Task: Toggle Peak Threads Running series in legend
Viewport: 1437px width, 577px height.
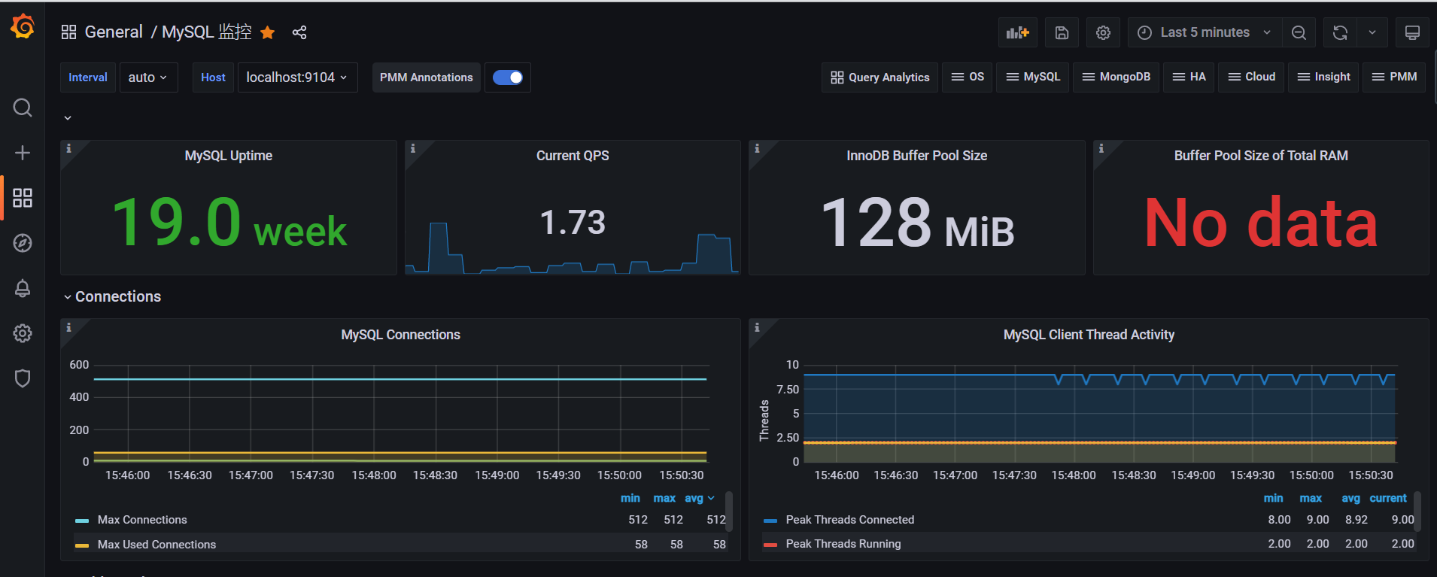Action: (x=843, y=544)
